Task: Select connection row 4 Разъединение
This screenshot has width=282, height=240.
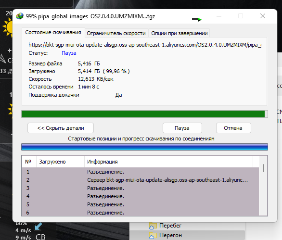Action: pyautogui.click(x=141, y=196)
